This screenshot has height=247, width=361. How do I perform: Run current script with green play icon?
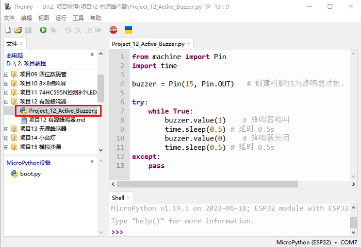[x=43, y=30]
